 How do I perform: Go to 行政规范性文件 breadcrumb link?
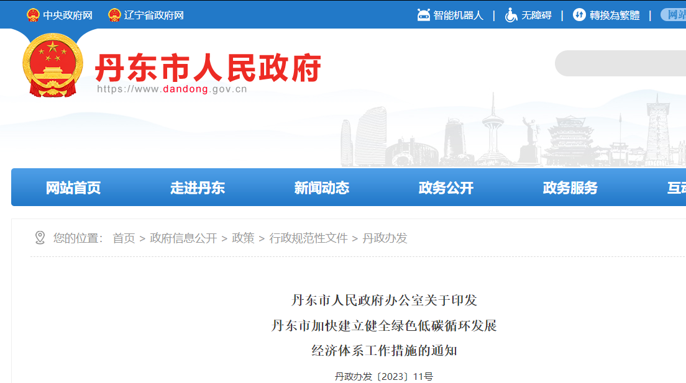[308, 238]
